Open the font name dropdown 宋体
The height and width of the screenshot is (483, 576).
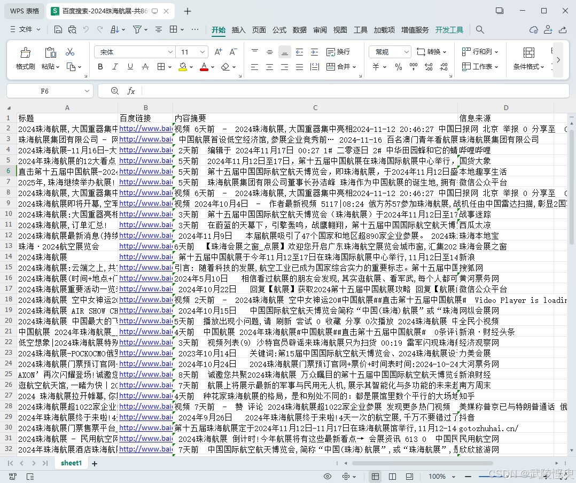(170, 52)
